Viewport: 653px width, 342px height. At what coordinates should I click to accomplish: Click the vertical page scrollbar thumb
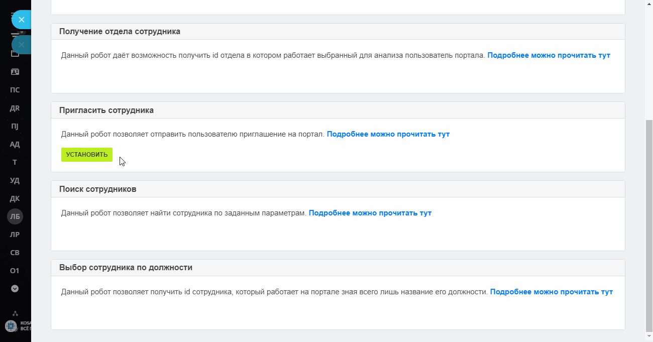[x=648, y=226]
